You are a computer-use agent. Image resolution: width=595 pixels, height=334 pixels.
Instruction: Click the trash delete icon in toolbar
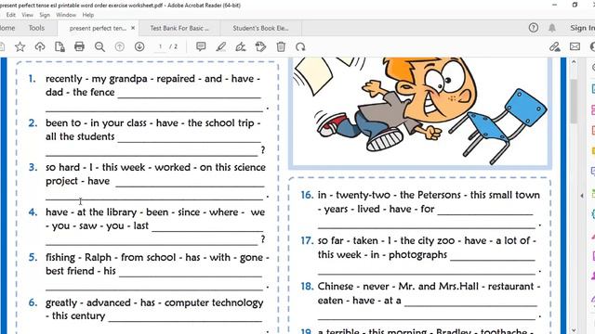281,47
